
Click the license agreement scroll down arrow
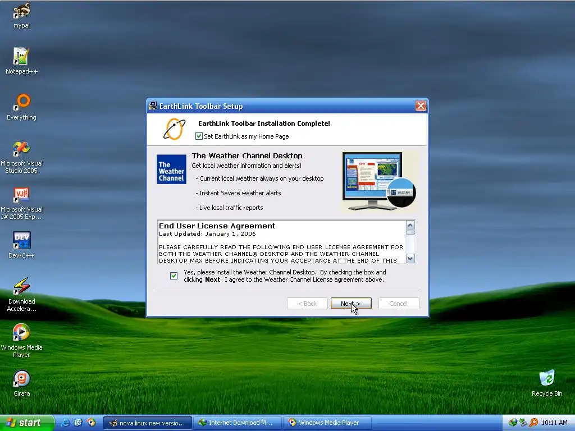[410, 258]
